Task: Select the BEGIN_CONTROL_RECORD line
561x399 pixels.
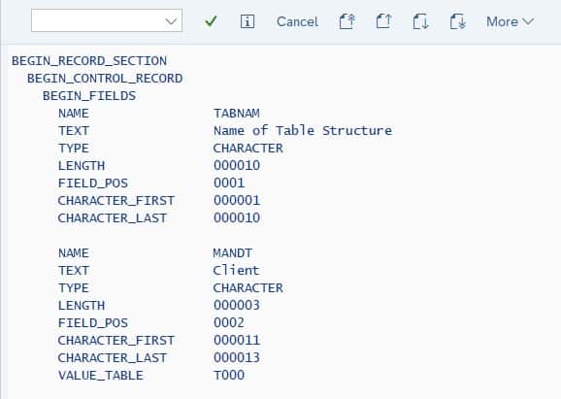Action: 105,79
